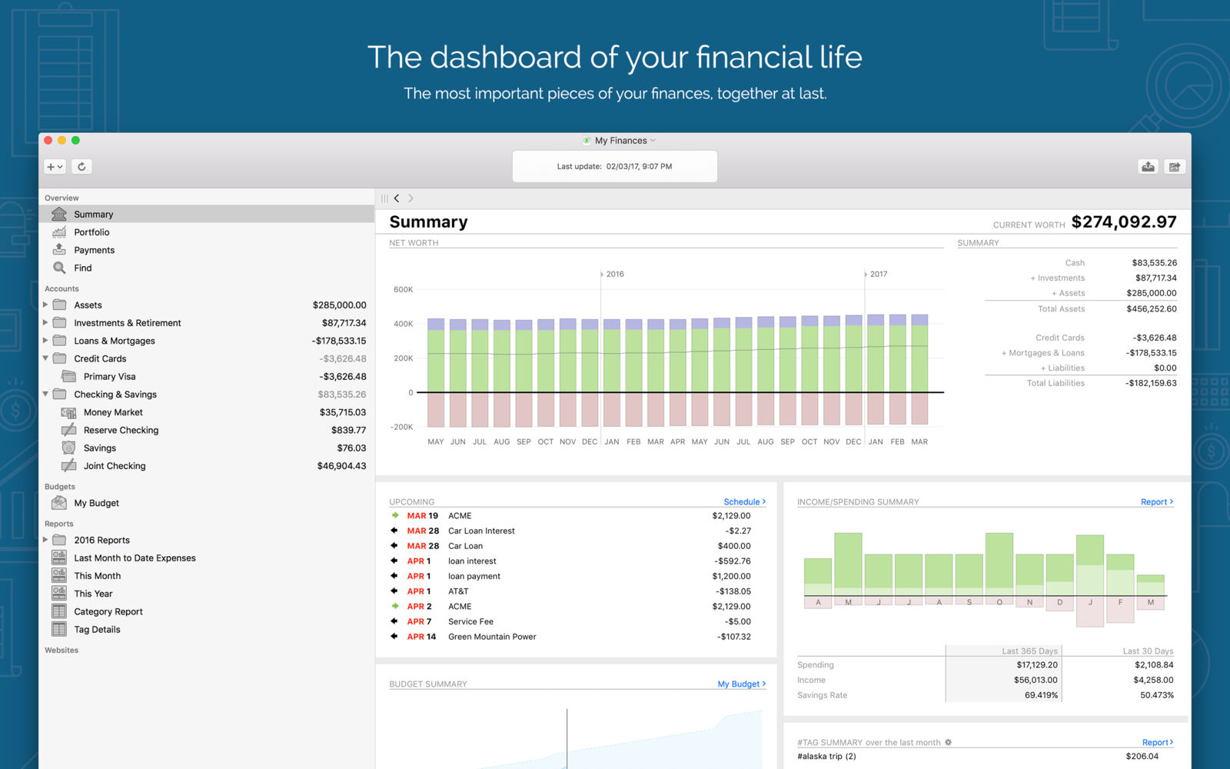The width and height of the screenshot is (1230, 769).
Task: Collapse the Credit Cards folder
Action: coord(45,358)
